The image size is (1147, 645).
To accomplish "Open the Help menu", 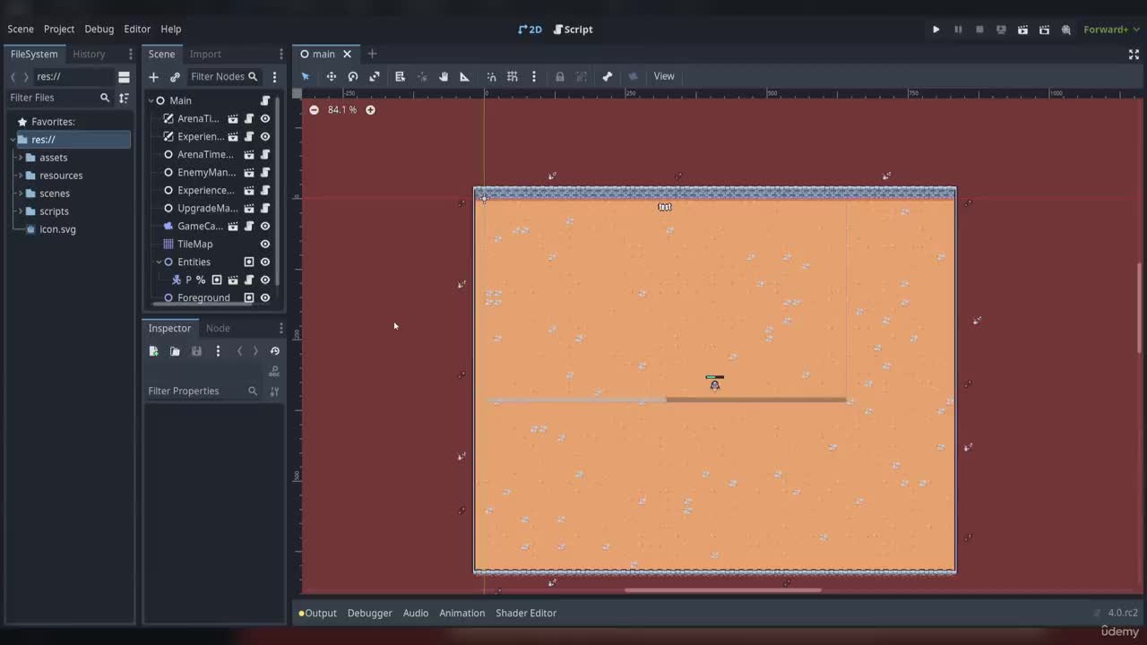I will point(170,30).
